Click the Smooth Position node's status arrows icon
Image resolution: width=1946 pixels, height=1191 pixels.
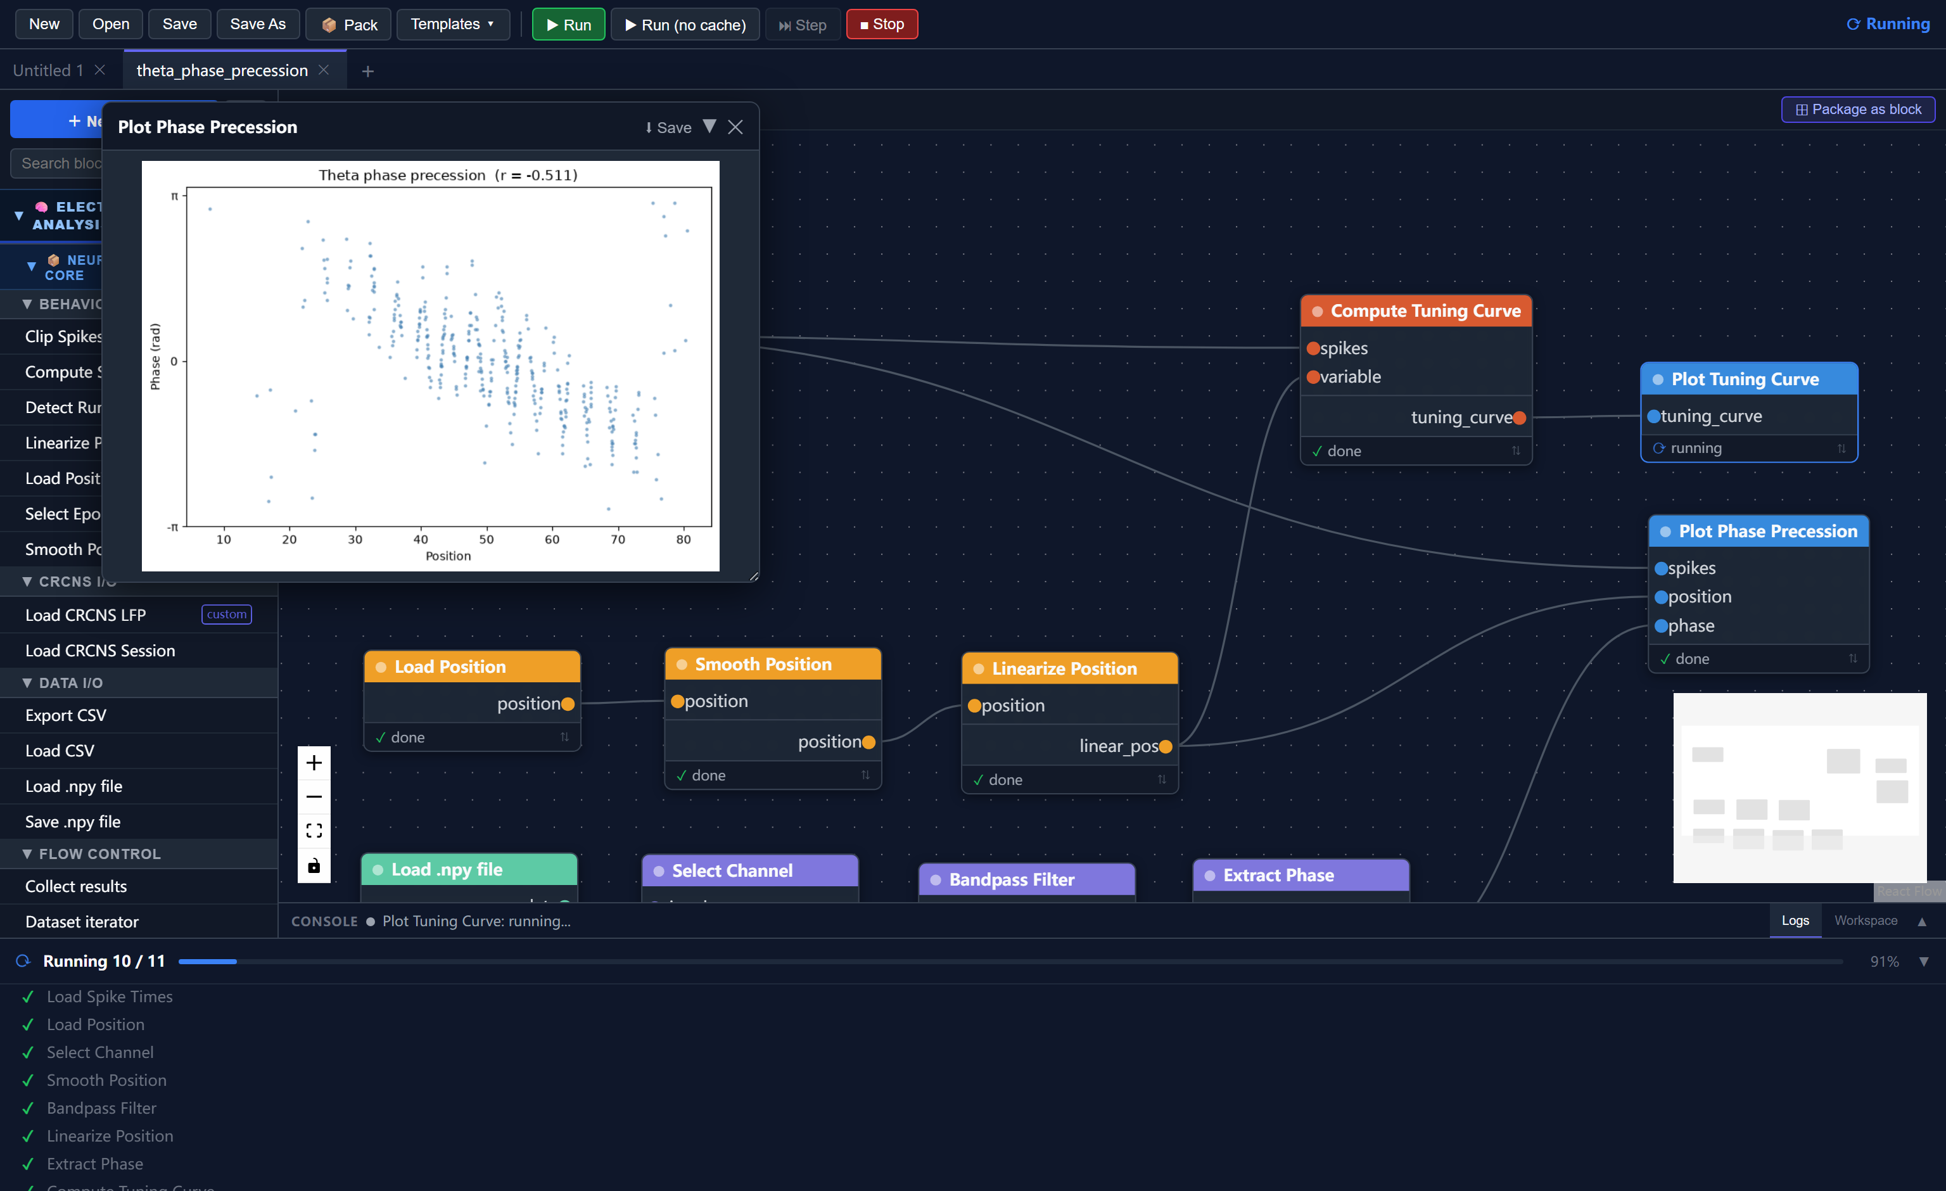pos(865,775)
